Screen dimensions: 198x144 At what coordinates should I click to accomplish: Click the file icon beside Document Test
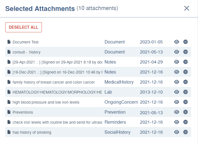point(9,42)
